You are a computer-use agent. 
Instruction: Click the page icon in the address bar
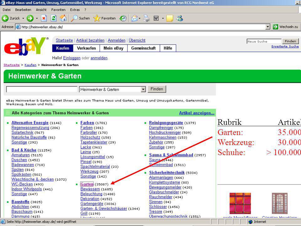pyautogui.click(x=18, y=27)
